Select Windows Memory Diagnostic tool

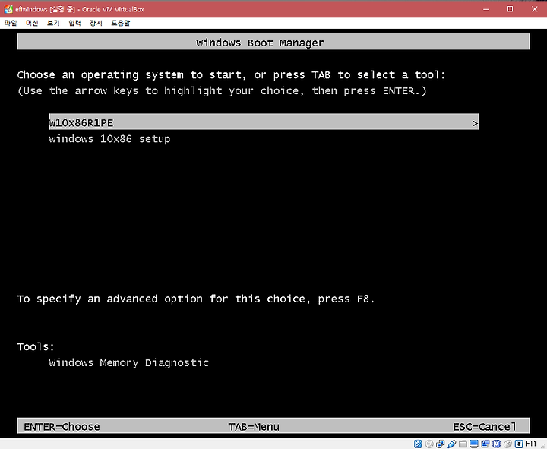coord(128,363)
